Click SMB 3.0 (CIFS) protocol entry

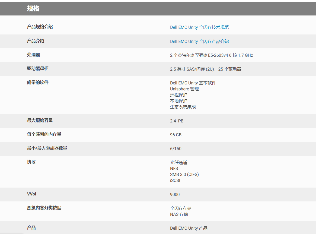pos(184,175)
